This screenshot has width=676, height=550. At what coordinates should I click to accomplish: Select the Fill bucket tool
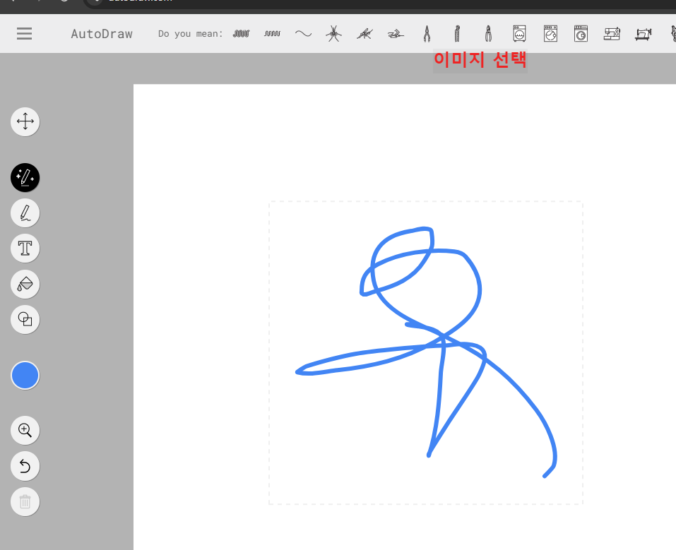click(25, 284)
